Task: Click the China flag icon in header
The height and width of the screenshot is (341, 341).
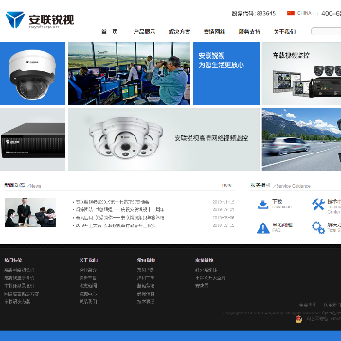Action: click(291, 13)
